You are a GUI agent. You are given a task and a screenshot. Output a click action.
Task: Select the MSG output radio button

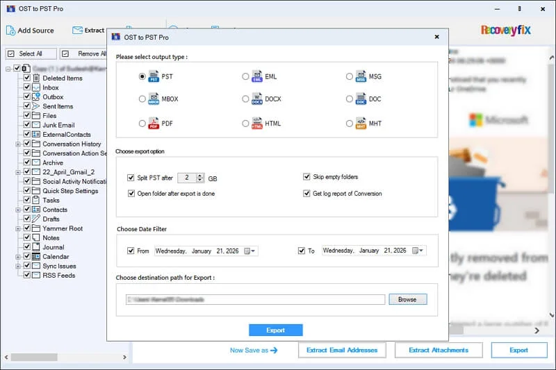point(350,76)
